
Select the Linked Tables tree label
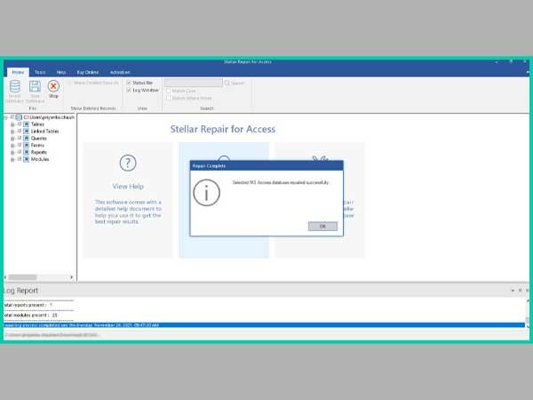click(x=45, y=132)
